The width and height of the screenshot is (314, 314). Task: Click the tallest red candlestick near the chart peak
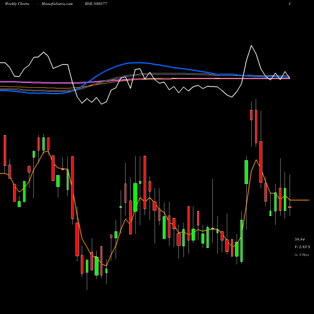coord(261,162)
